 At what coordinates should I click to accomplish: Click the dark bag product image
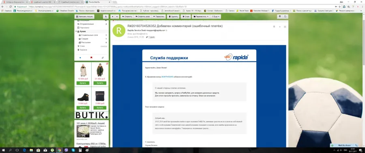click(x=100, y=96)
